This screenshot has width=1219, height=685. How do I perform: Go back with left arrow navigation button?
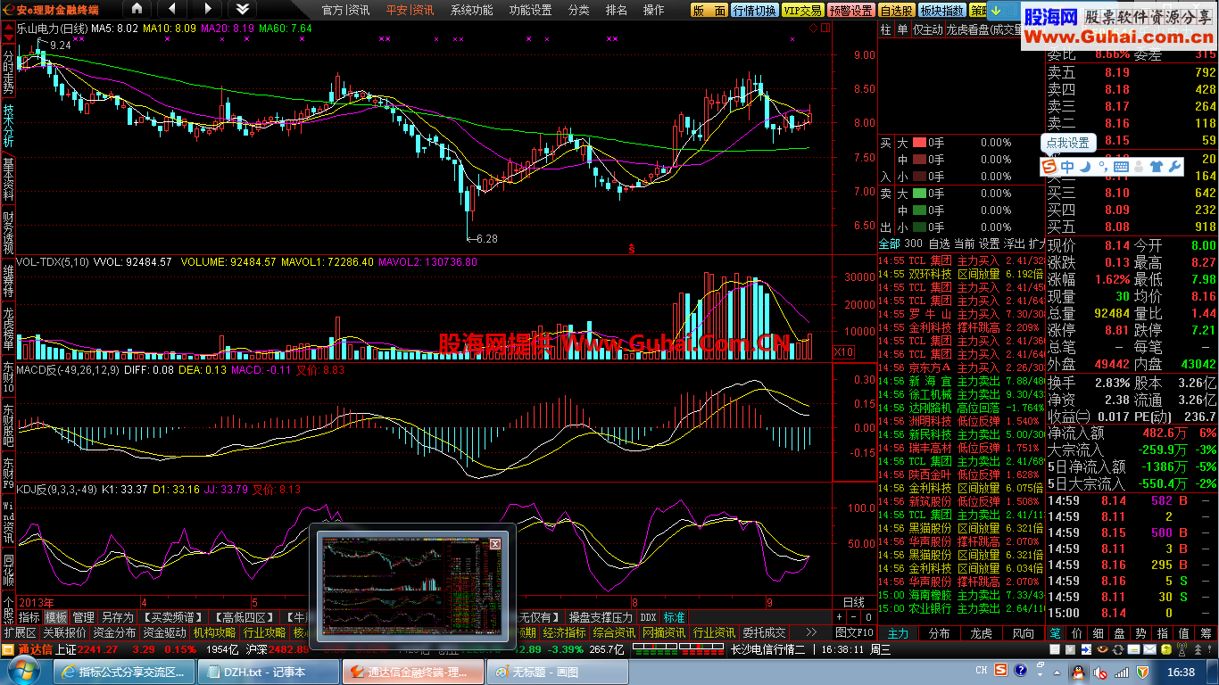(171, 9)
